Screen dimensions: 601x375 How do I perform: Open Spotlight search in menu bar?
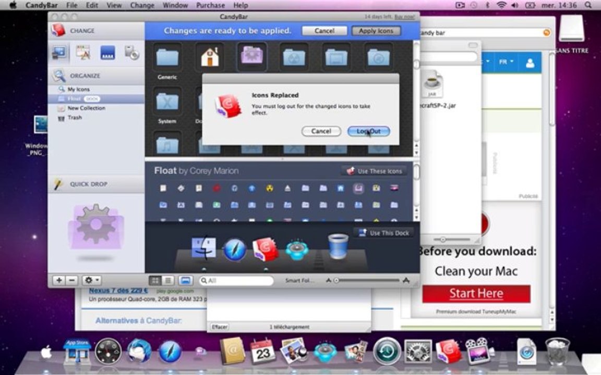(588, 5)
